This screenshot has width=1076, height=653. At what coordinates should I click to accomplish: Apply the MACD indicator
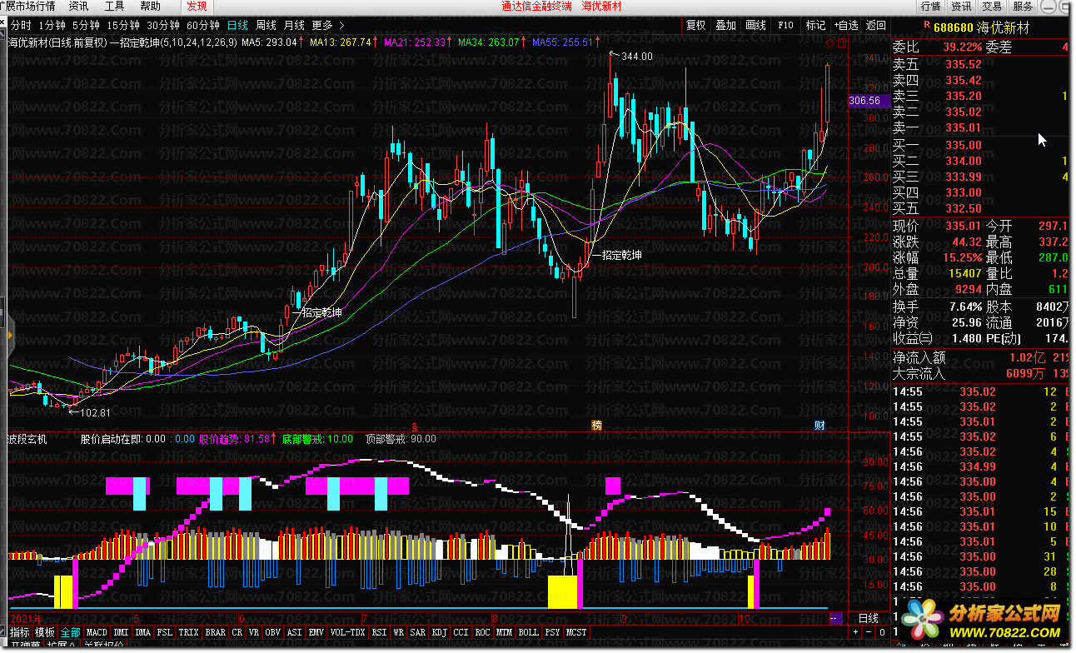click(x=97, y=632)
